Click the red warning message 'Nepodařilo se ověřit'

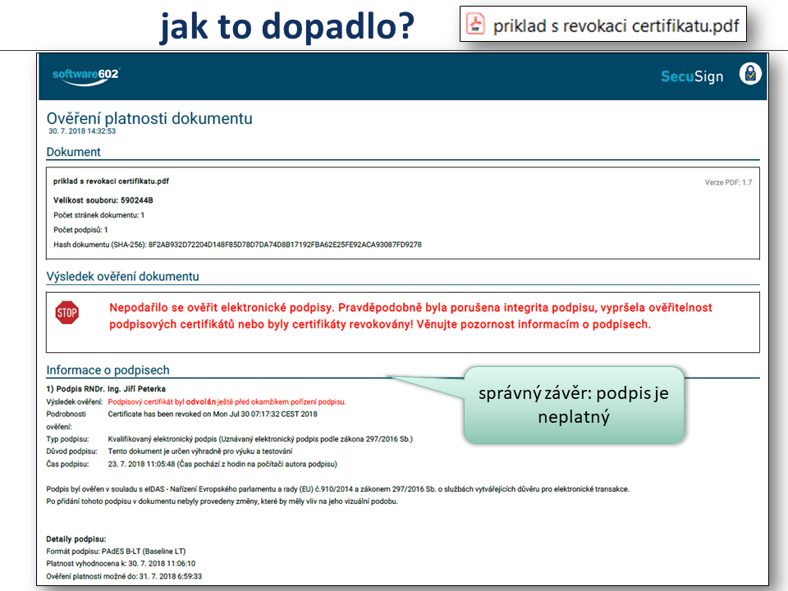point(410,315)
